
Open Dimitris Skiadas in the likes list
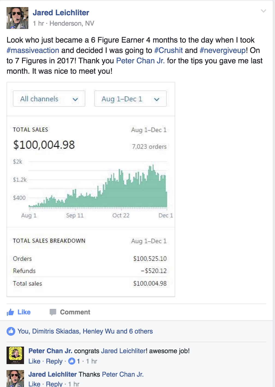[x=56, y=331]
